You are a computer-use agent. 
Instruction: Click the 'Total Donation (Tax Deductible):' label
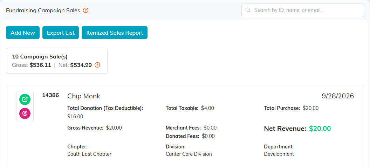[105, 108]
